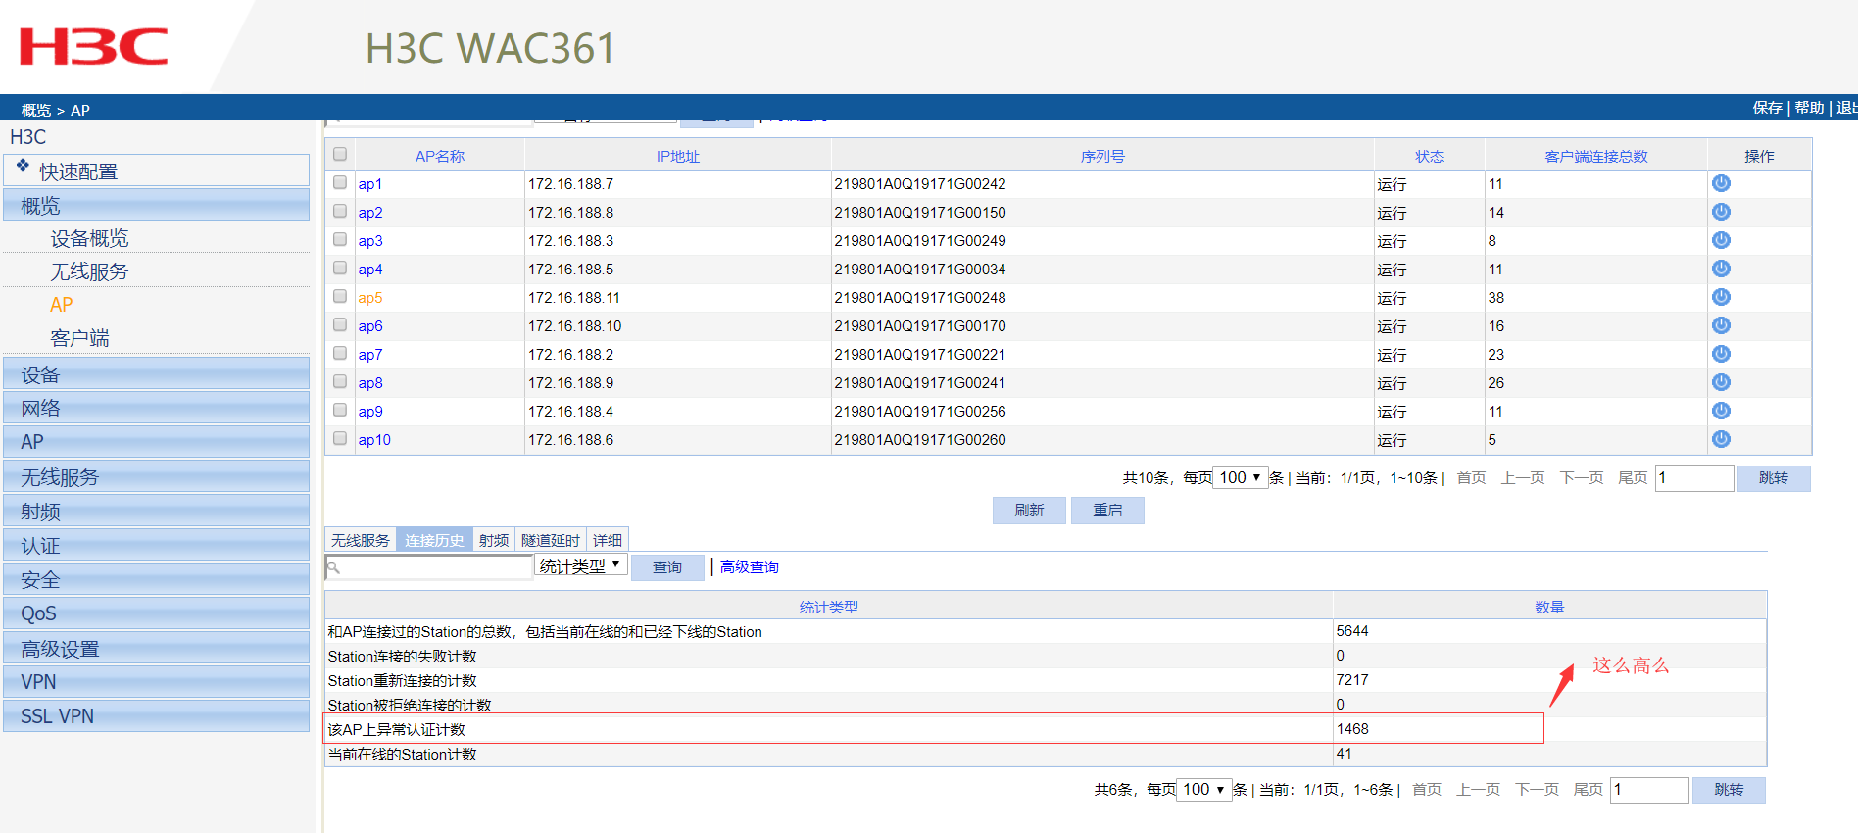1858x833 pixels.
Task: Click the power icon for ap5
Action: (x=1721, y=297)
